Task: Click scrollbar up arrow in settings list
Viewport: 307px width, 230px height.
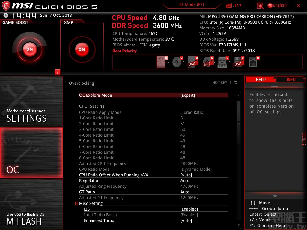Action: click(x=238, y=96)
